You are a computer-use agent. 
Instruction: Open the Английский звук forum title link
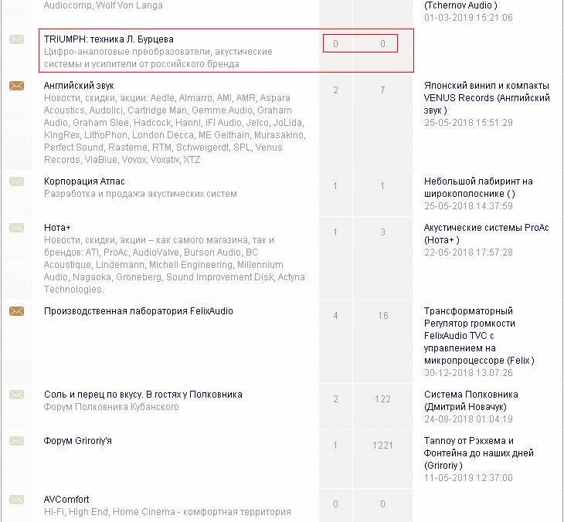(x=80, y=86)
